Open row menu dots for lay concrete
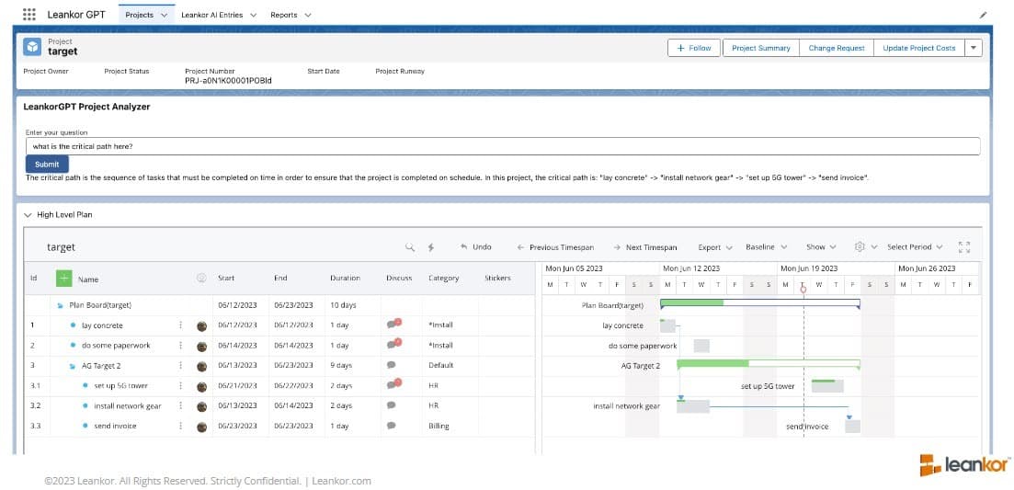This screenshot has height=490, width=1014. 180,325
